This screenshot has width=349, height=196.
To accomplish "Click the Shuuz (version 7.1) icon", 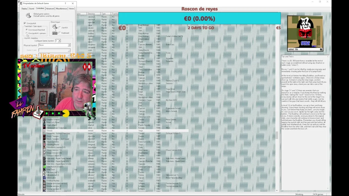I will pos(44,150).
